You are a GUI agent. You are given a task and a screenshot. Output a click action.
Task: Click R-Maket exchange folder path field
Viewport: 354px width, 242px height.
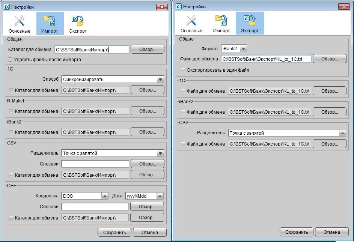coord(95,111)
